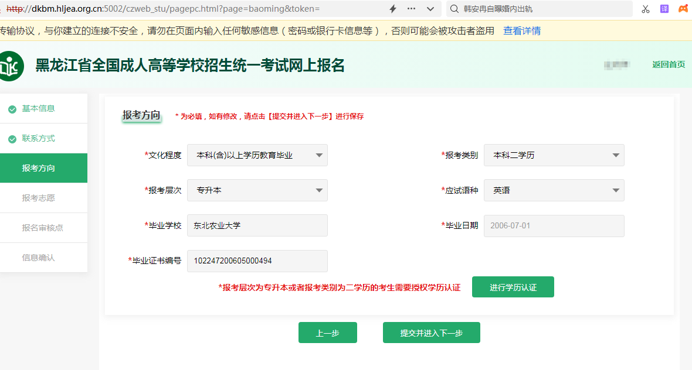Click the 进行学历认证 button
This screenshot has height=370, width=692.
[x=513, y=287]
